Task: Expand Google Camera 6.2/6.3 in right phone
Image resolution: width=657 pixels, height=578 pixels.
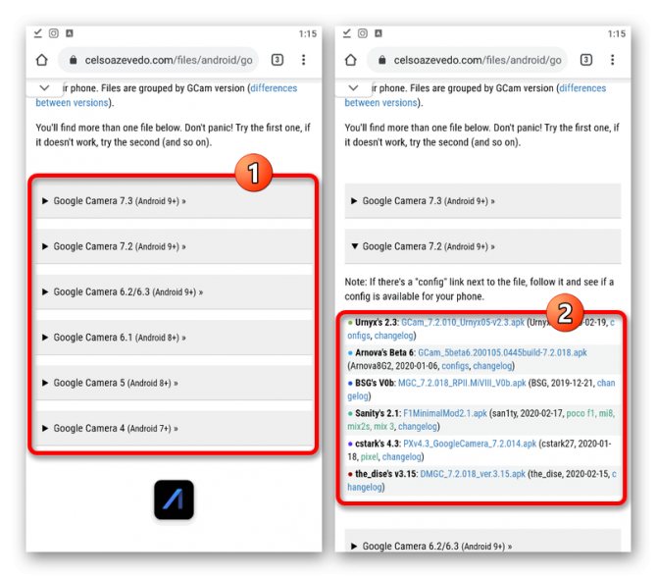Action: click(x=482, y=541)
